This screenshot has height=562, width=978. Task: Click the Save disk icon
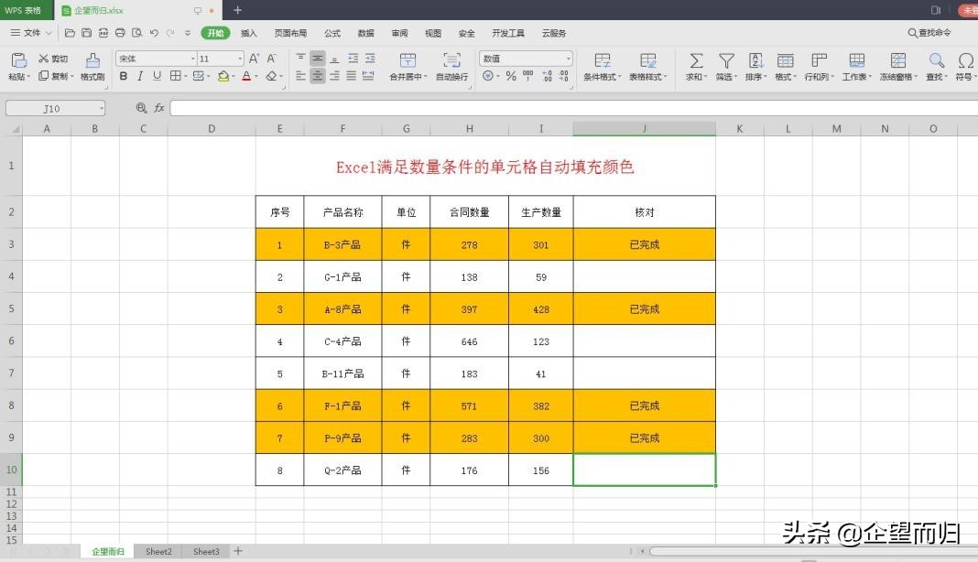click(87, 33)
